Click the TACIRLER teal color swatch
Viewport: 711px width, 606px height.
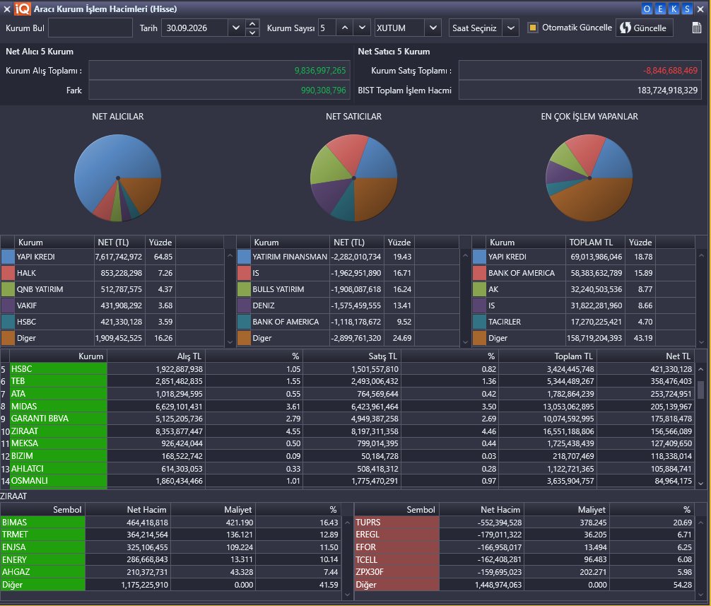tap(480, 322)
